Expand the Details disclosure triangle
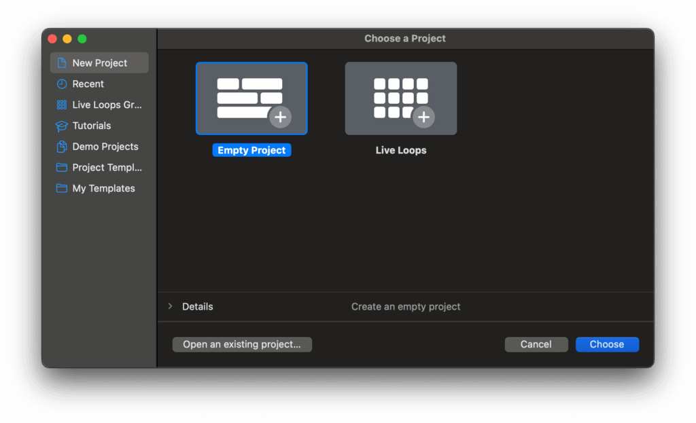The width and height of the screenshot is (696, 423). point(170,306)
